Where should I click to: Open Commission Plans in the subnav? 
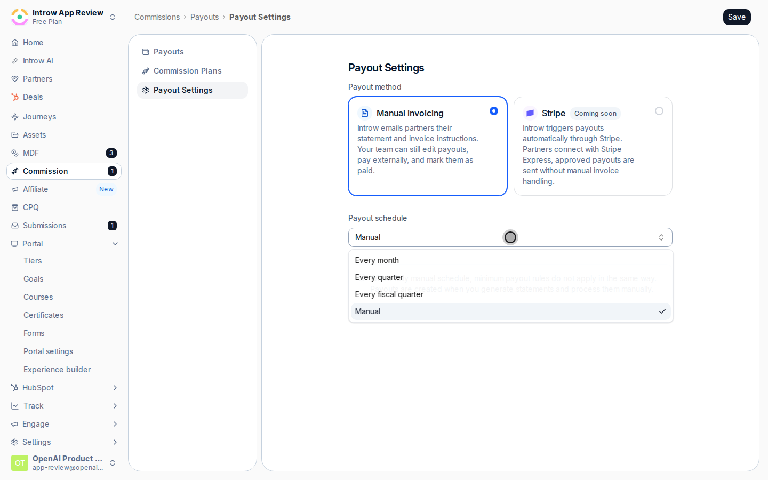click(x=193, y=71)
